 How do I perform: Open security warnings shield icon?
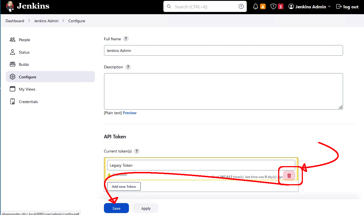click(x=273, y=6)
